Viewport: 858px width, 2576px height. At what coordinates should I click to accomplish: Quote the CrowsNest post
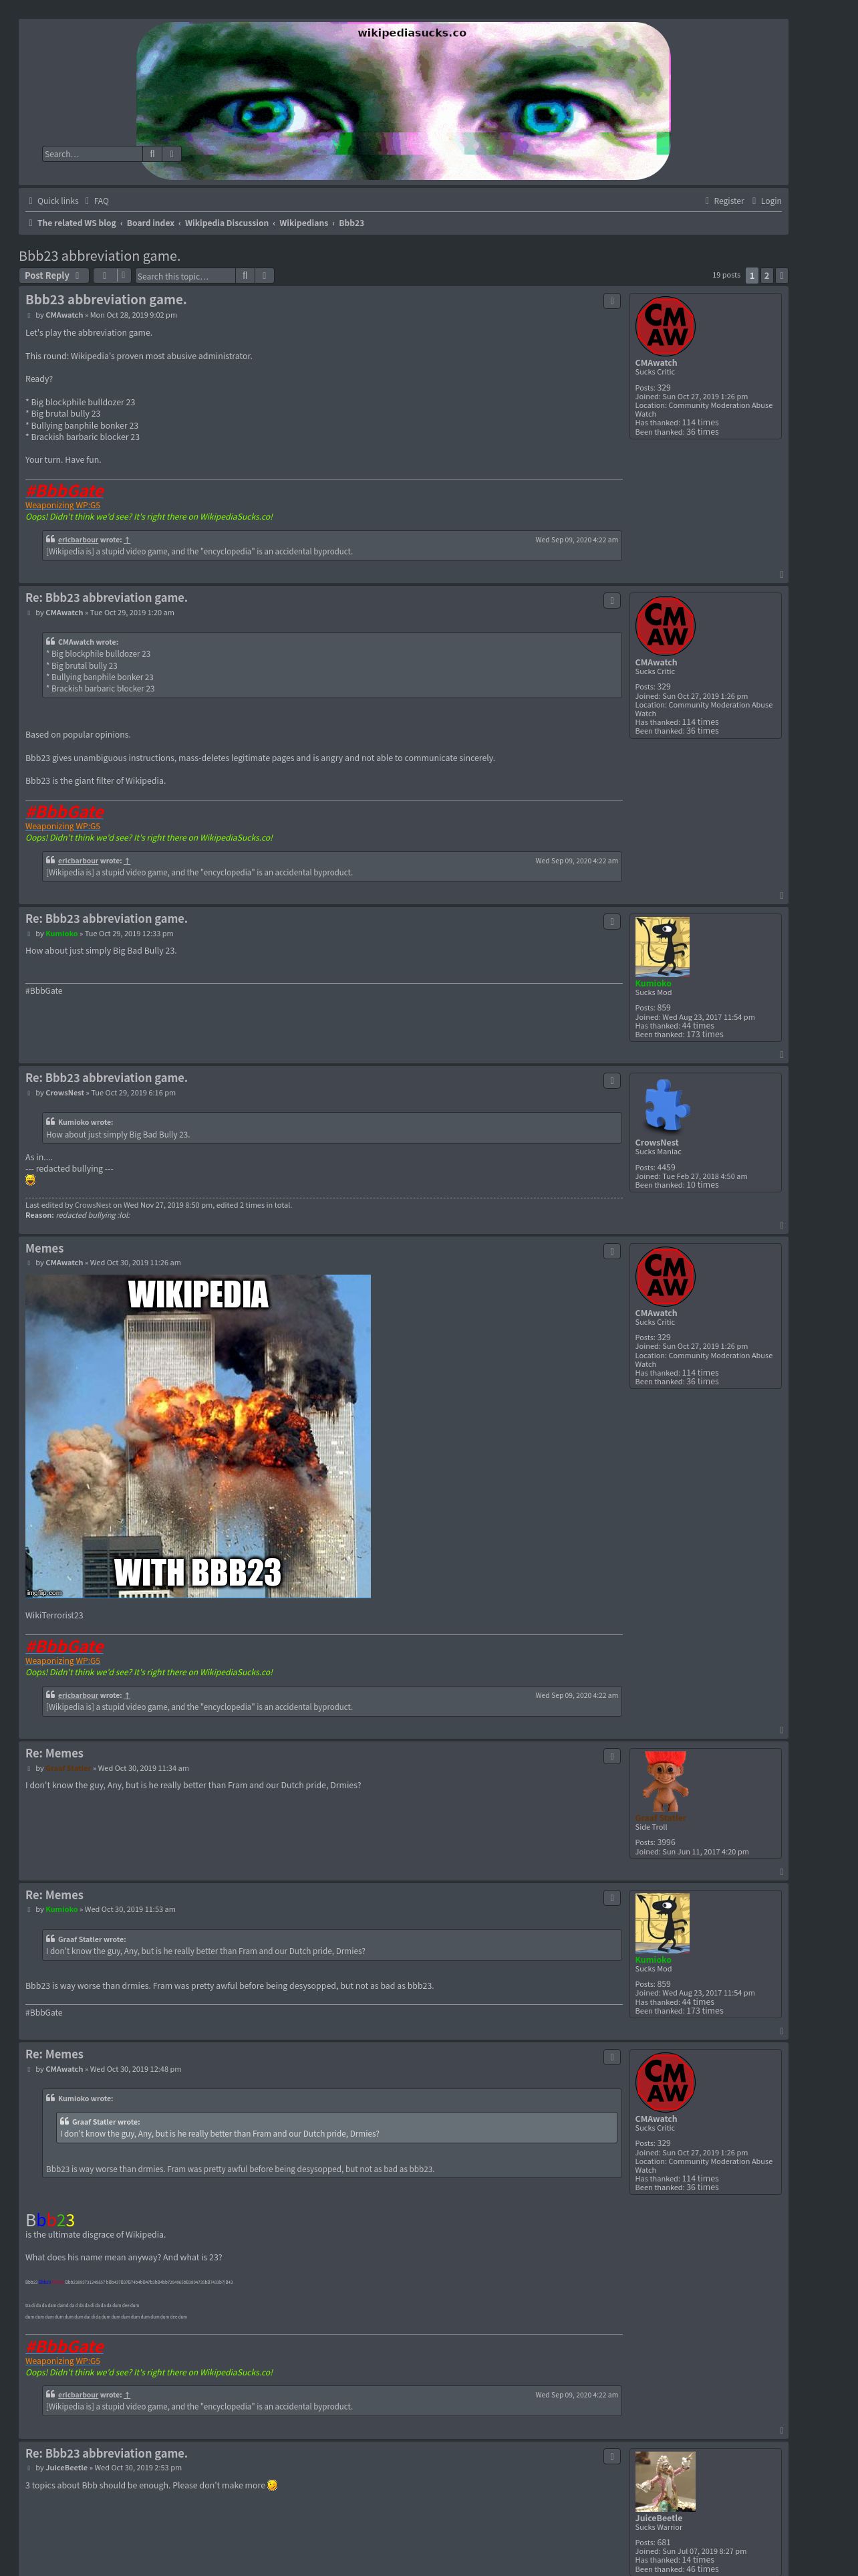(612, 1081)
